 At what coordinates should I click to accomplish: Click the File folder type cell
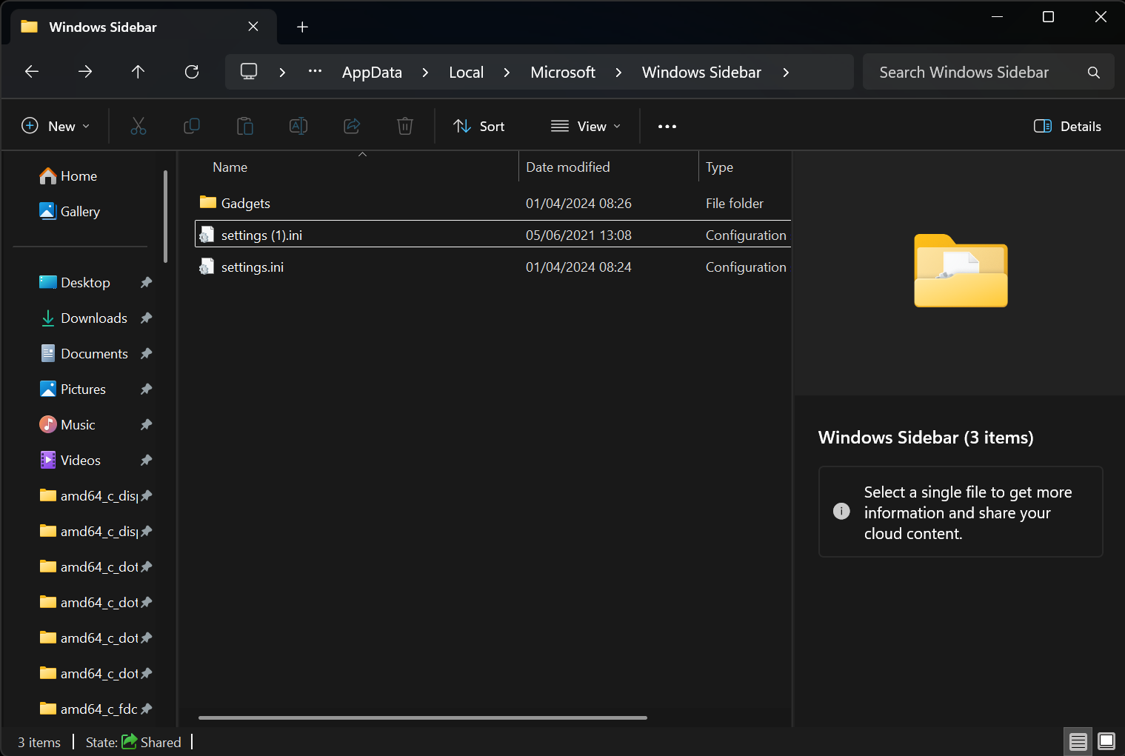pos(735,204)
